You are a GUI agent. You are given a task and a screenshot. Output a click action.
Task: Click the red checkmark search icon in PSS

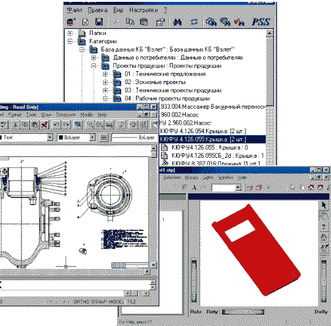click(239, 22)
